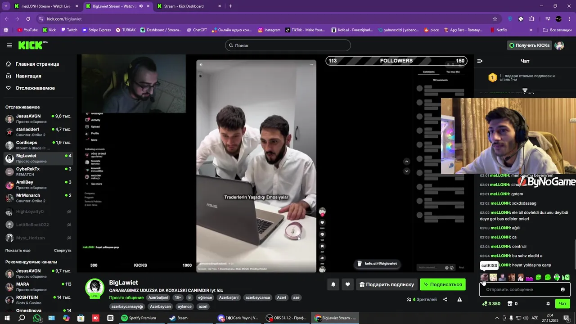Click channel points 3 350
576x324 pixels.
point(491,304)
